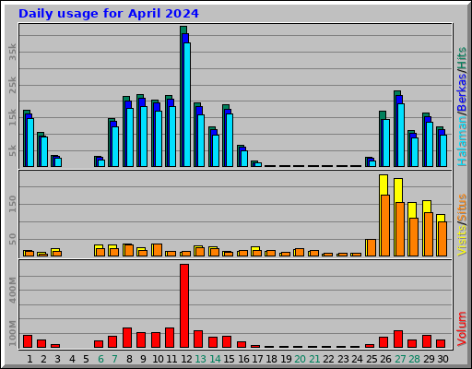Click the orange Situs bar for day 10
Screen dimensions: 472x369
158,250
